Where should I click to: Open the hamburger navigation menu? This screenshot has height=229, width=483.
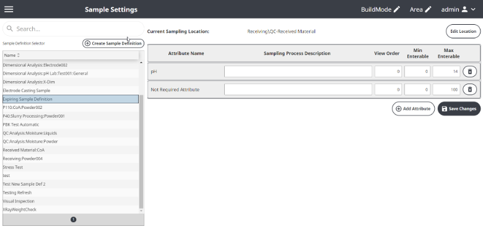point(9,9)
